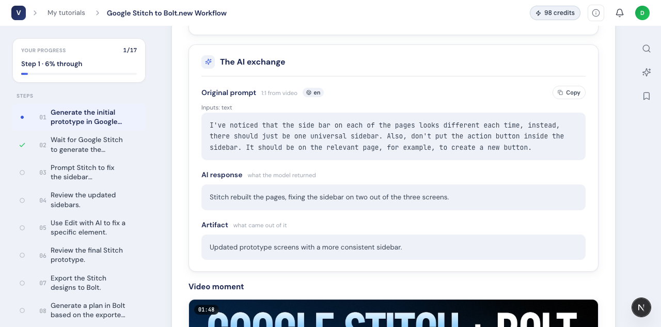This screenshot has height=327, width=661.
Task: Click the progress bar in Your Progress card
Action: (79, 74)
